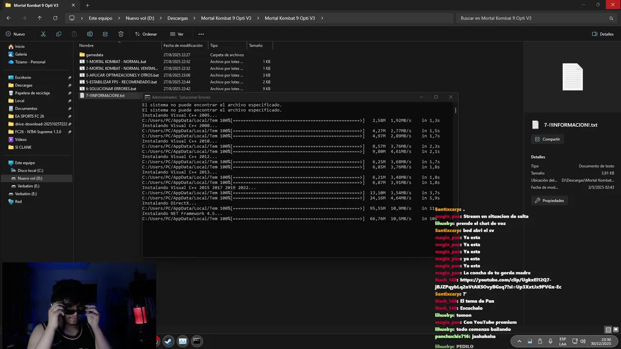Click the file preview thumbnail
Viewport: 621px width, 349px height.
[x=572, y=77]
